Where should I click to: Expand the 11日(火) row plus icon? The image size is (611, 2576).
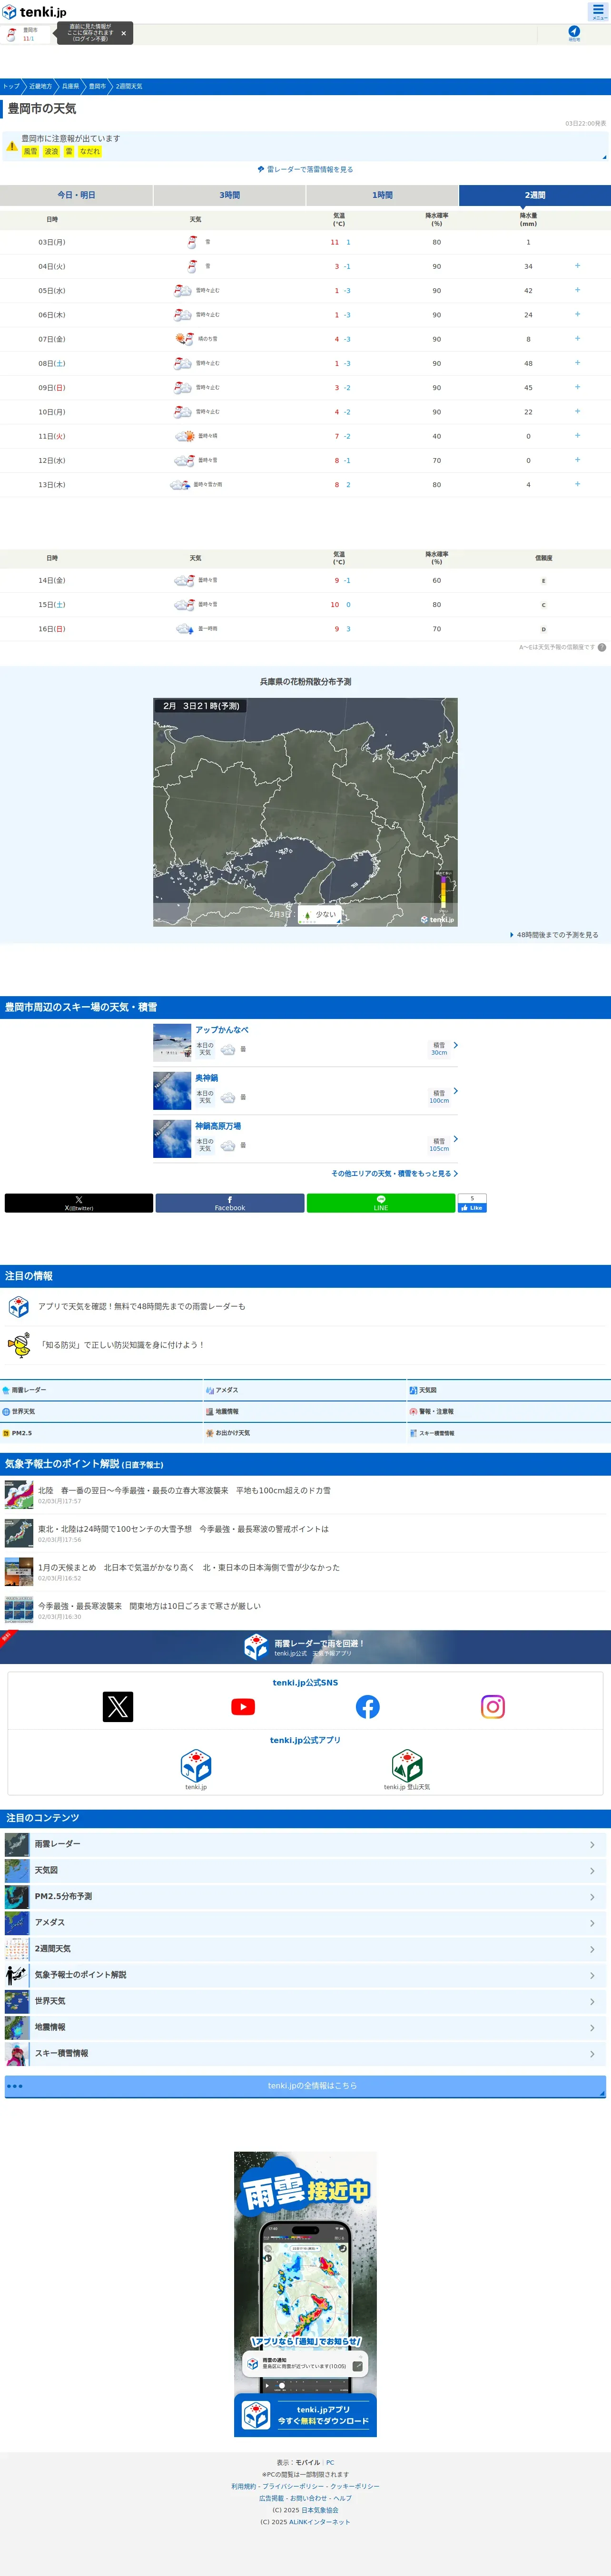pyautogui.click(x=577, y=435)
